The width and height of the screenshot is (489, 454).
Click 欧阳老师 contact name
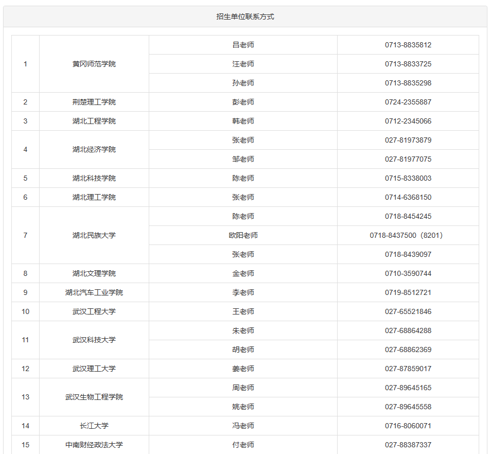(x=243, y=235)
